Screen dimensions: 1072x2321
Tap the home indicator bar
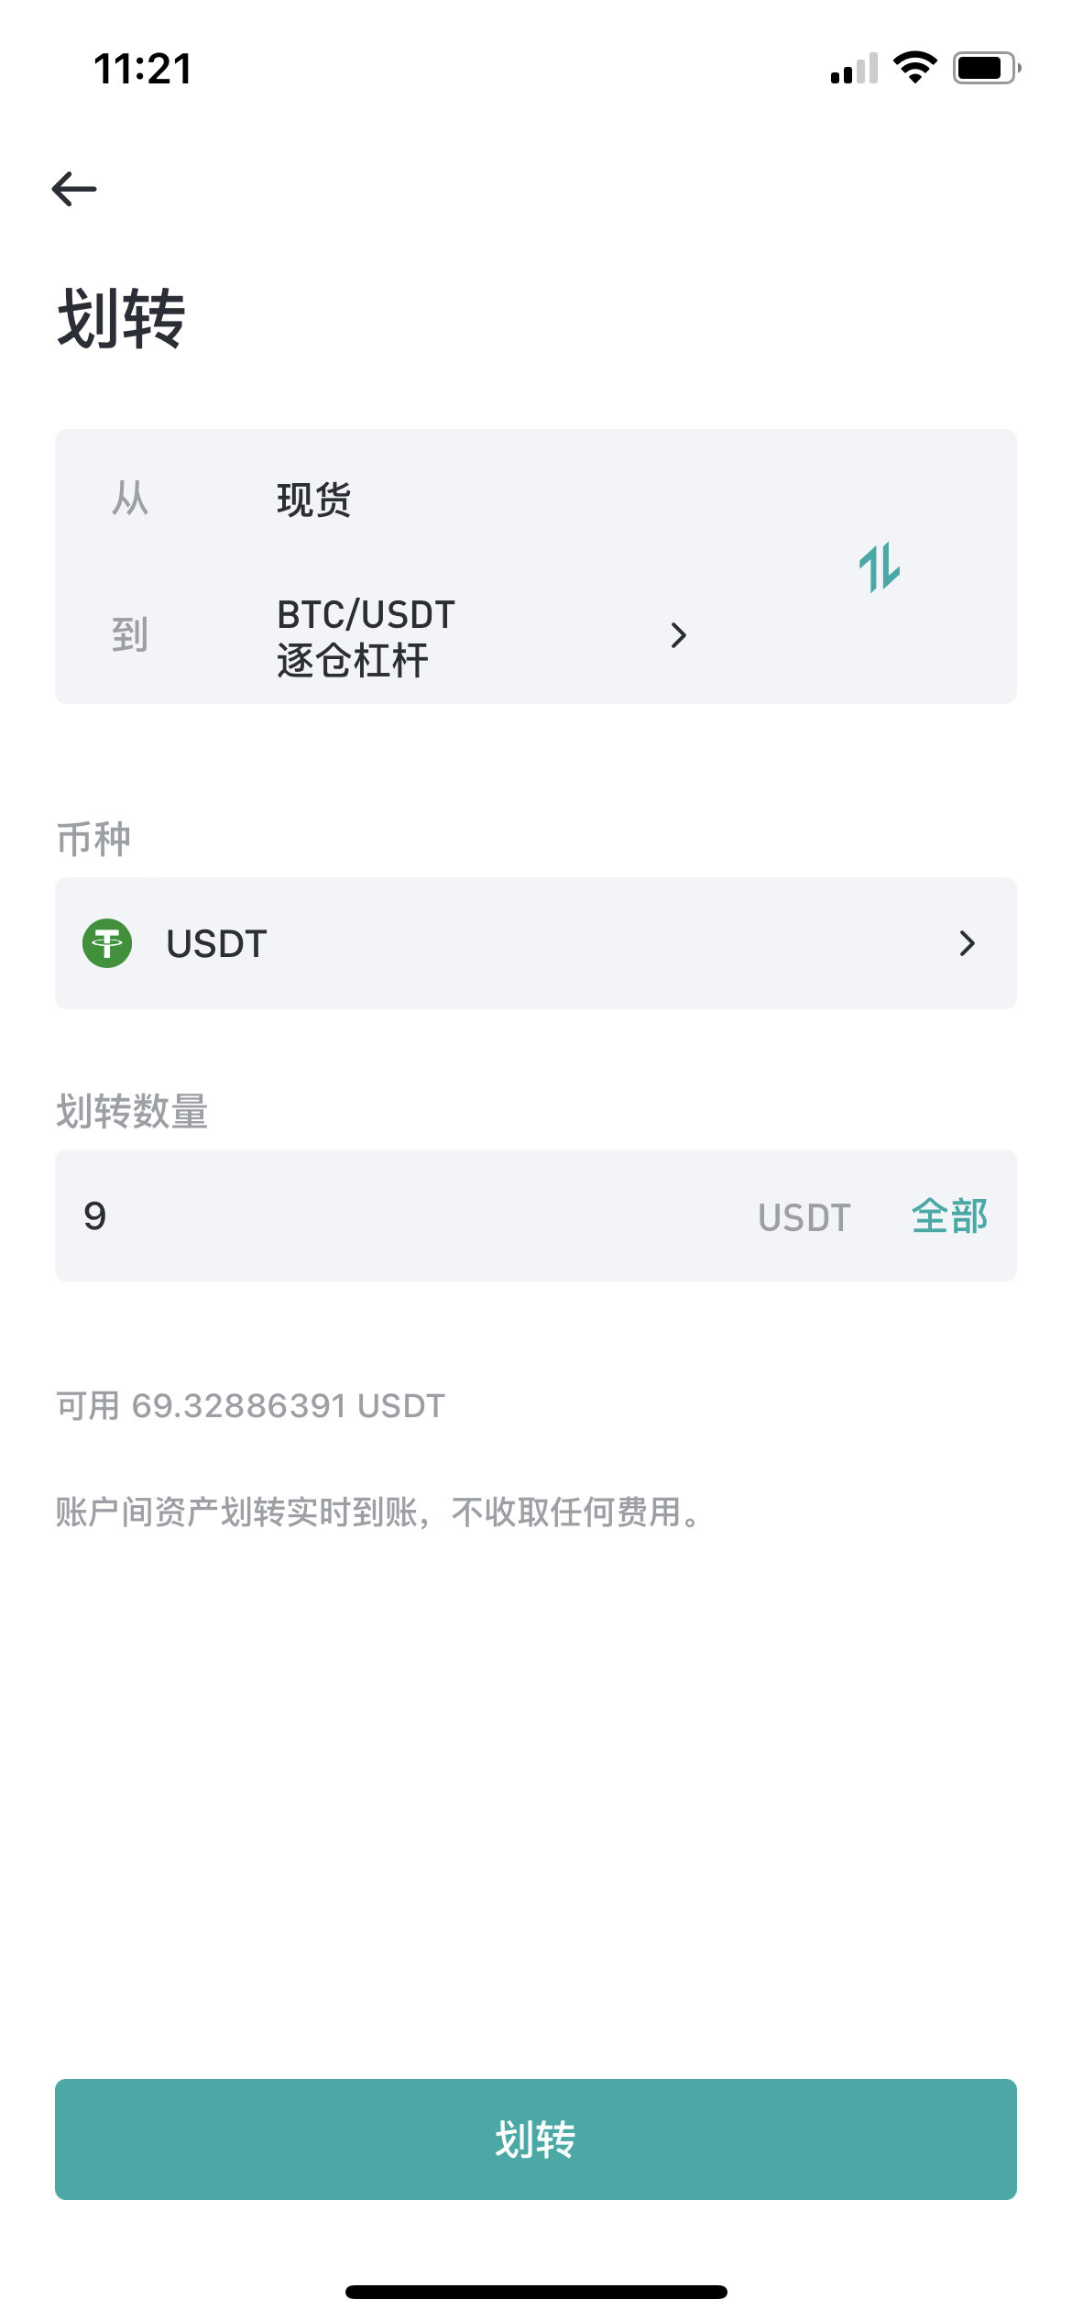click(x=536, y=2292)
